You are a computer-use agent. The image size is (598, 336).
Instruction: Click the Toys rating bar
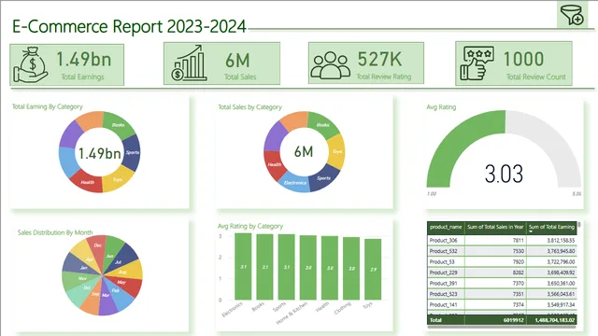pyautogui.click(x=373, y=270)
